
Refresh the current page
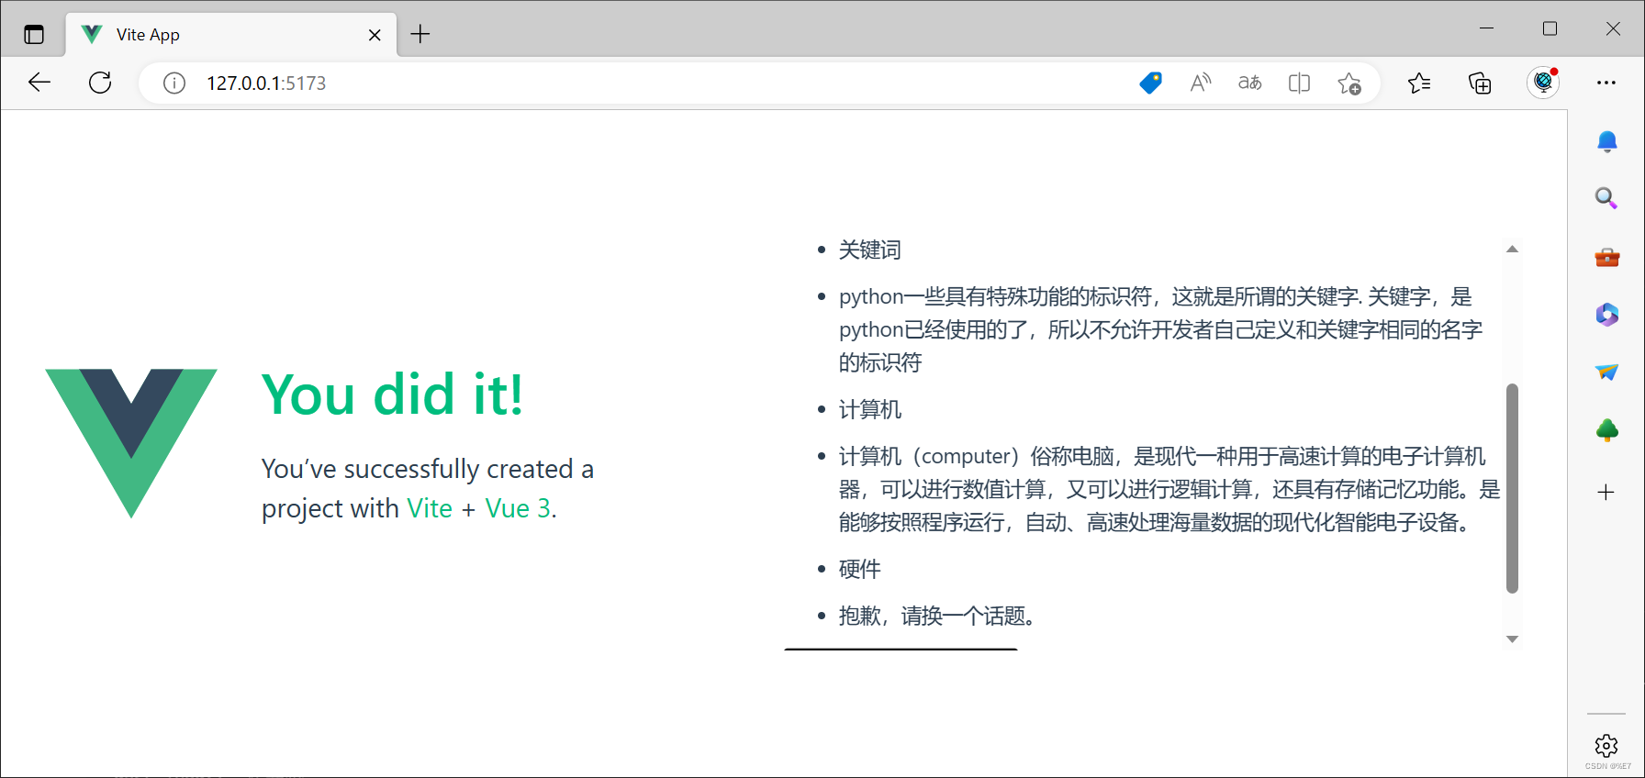pos(100,83)
